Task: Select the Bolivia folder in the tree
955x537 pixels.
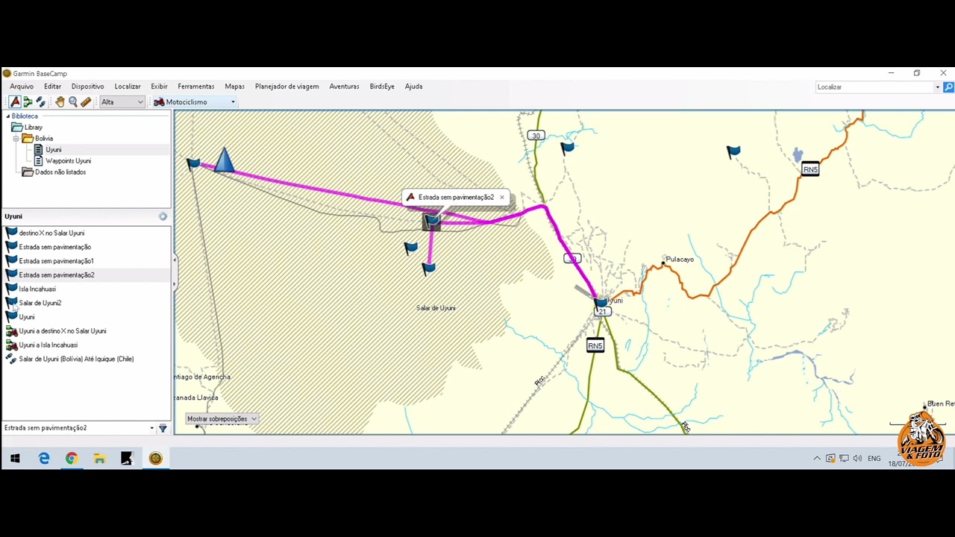Action: click(38, 139)
